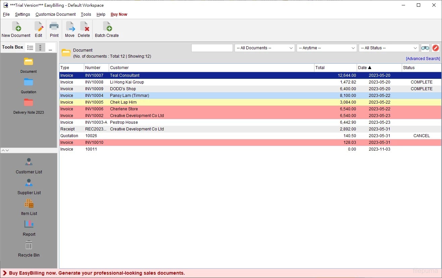The width and height of the screenshot is (442, 278).
Task: Open the Customize Document menu
Action: [x=55, y=14]
